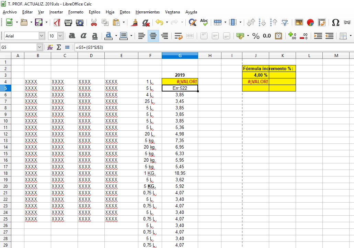Select the 4,00 % cell
This screenshot has height=248, width=354.
pyautogui.click(x=255, y=75)
